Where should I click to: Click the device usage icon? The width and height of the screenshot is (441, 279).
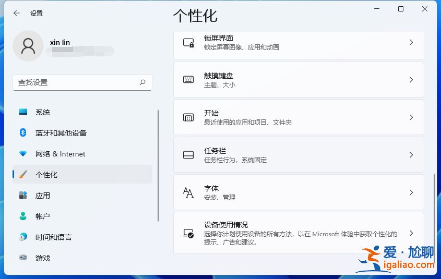click(x=188, y=233)
